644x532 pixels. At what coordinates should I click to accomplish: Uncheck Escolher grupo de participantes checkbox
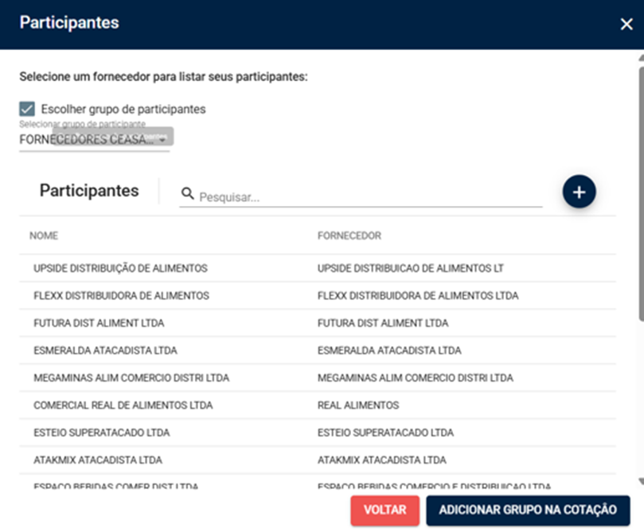coord(27,109)
